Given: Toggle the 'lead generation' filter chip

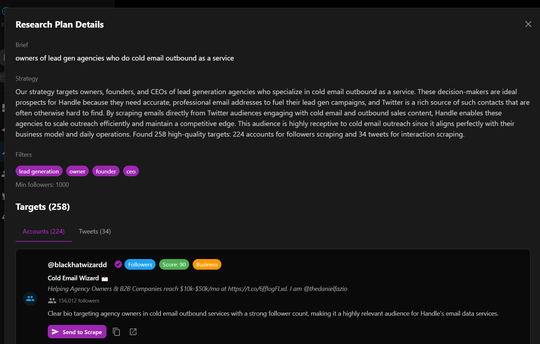Looking at the screenshot, I should pos(39,171).
